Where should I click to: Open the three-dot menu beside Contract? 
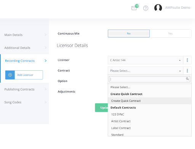coord(187,71)
